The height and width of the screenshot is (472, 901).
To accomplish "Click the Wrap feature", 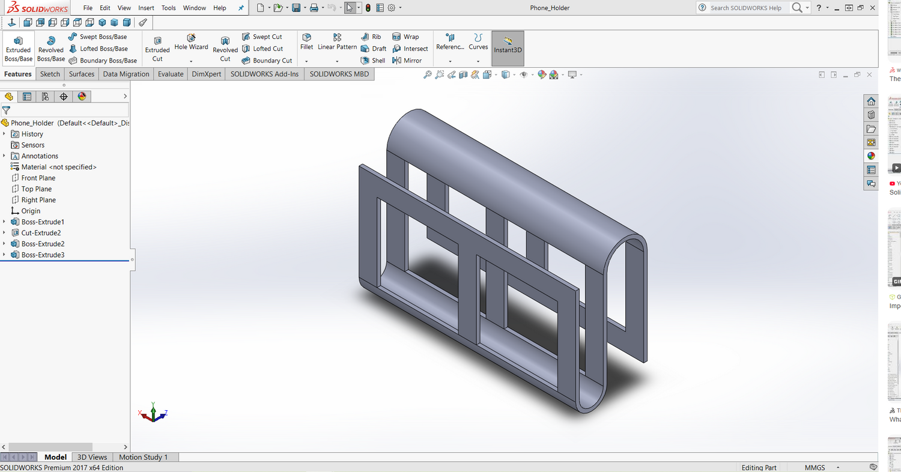I will click(405, 37).
